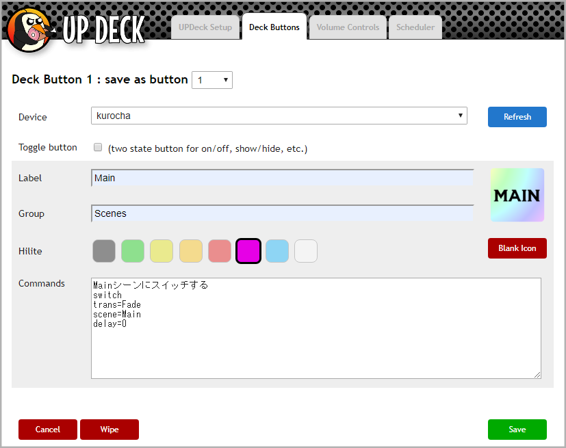Open the save as button number dropdown
The height and width of the screenshot is (448, 566).
212,80
